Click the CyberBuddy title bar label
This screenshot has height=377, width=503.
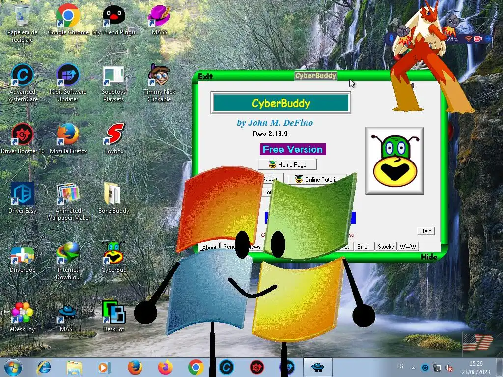coord(316,76)
